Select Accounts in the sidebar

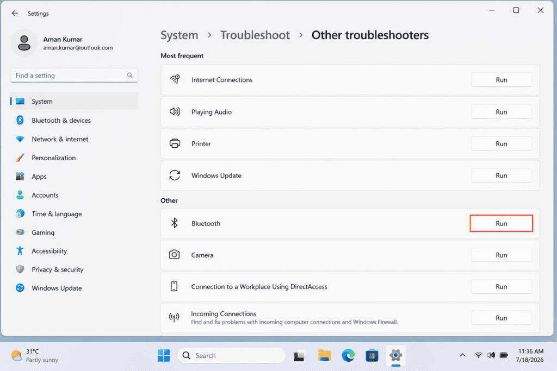pyautogui.click(x=74, y=195)
